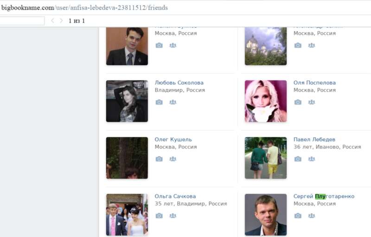Viewport: 371px width, 237px height.
Task: Click camera icon under Олег Кушель
Action: pos(159,159)
